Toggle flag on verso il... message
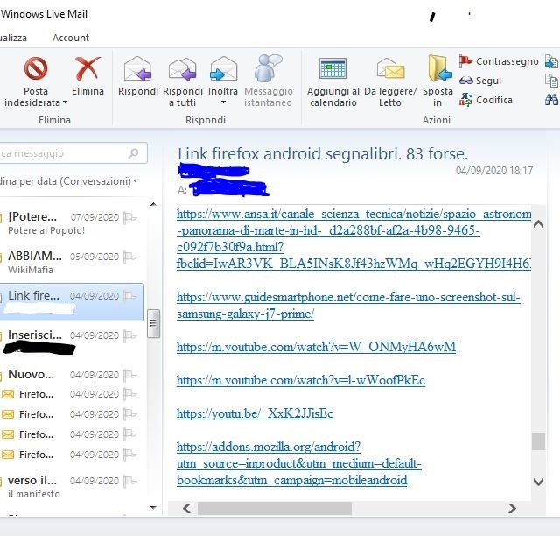This screenshot has width=560, height=536. tap(130, 481)
